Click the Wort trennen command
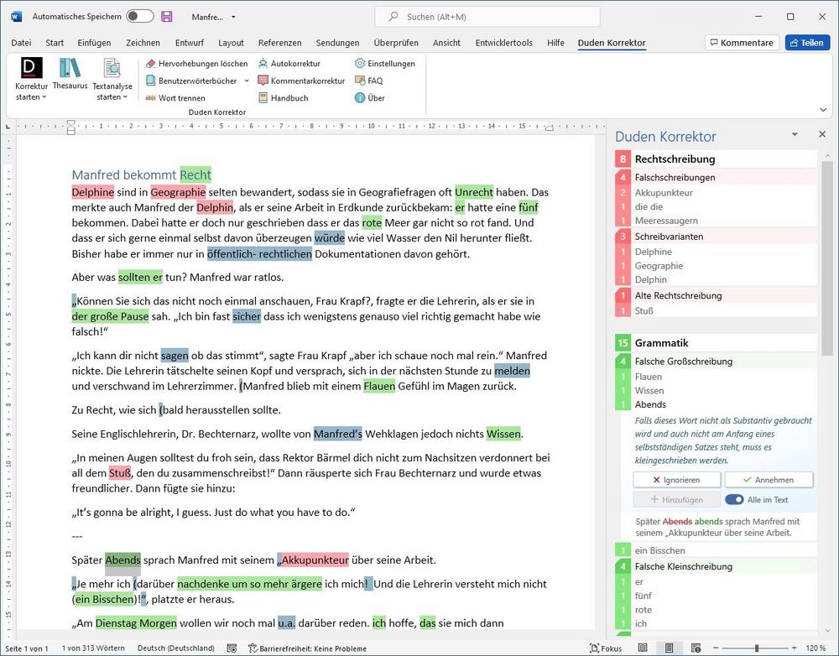 point(175,98)
